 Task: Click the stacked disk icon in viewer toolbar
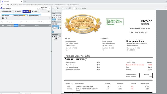click(x=58, y=8)
